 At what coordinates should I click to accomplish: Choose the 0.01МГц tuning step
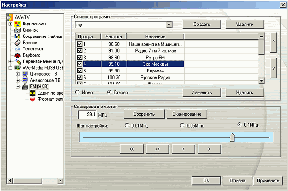[x=127, y=125]
